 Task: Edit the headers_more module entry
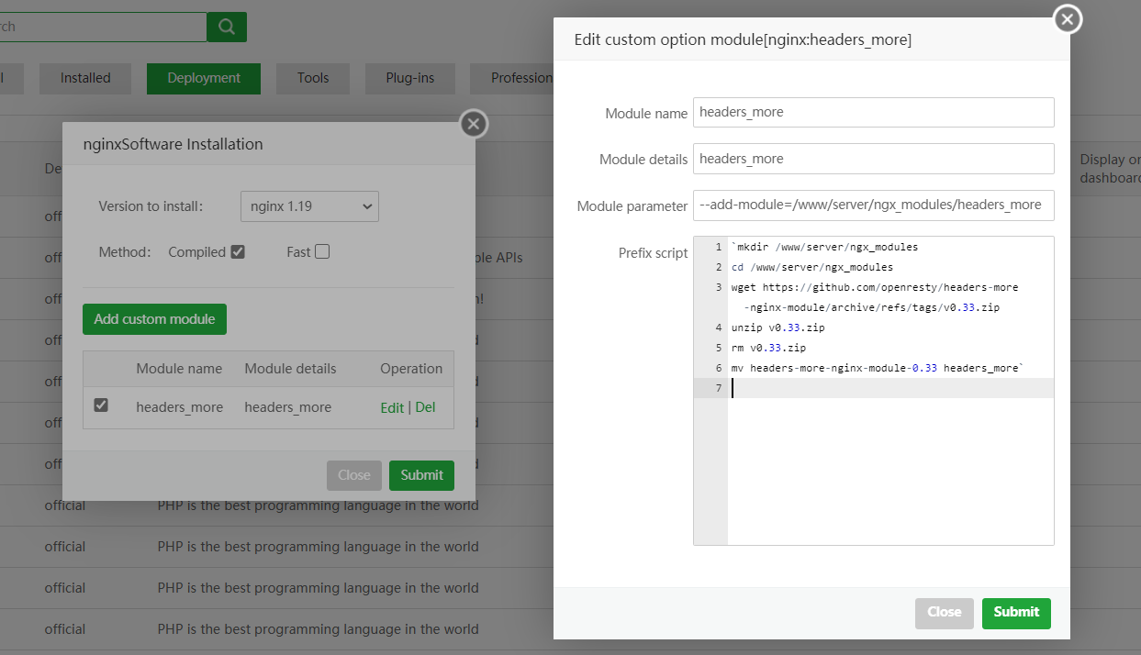pyautogui.click(x=392, y=407)
